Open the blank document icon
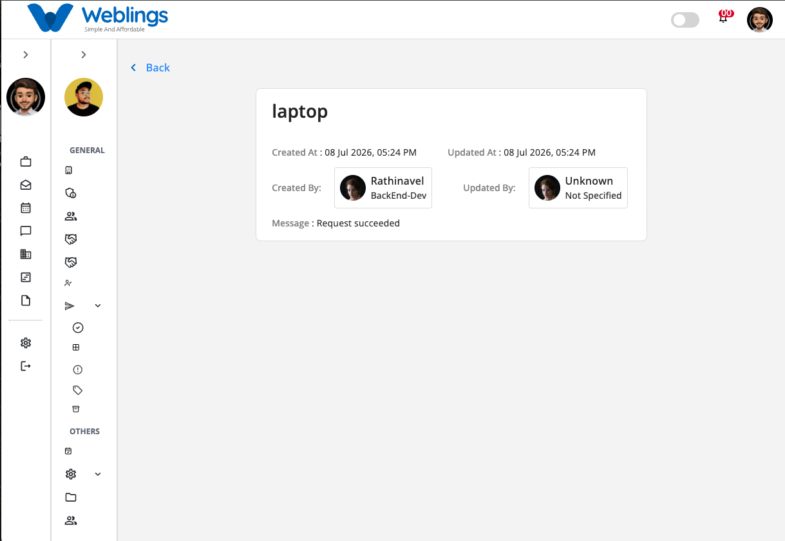 26,300
